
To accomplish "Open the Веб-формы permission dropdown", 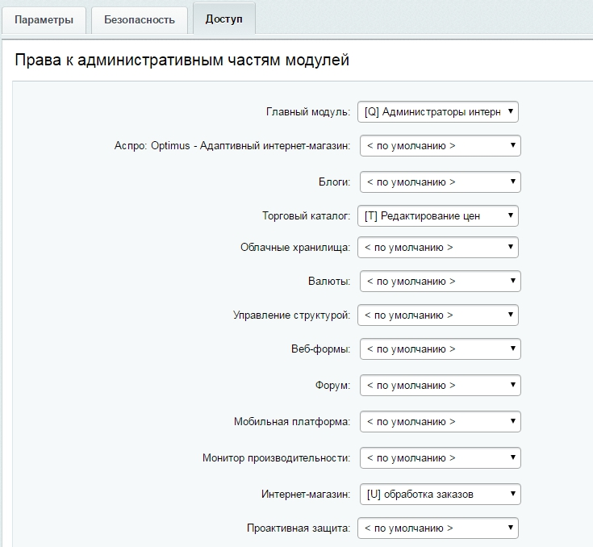I will (441, 349).
